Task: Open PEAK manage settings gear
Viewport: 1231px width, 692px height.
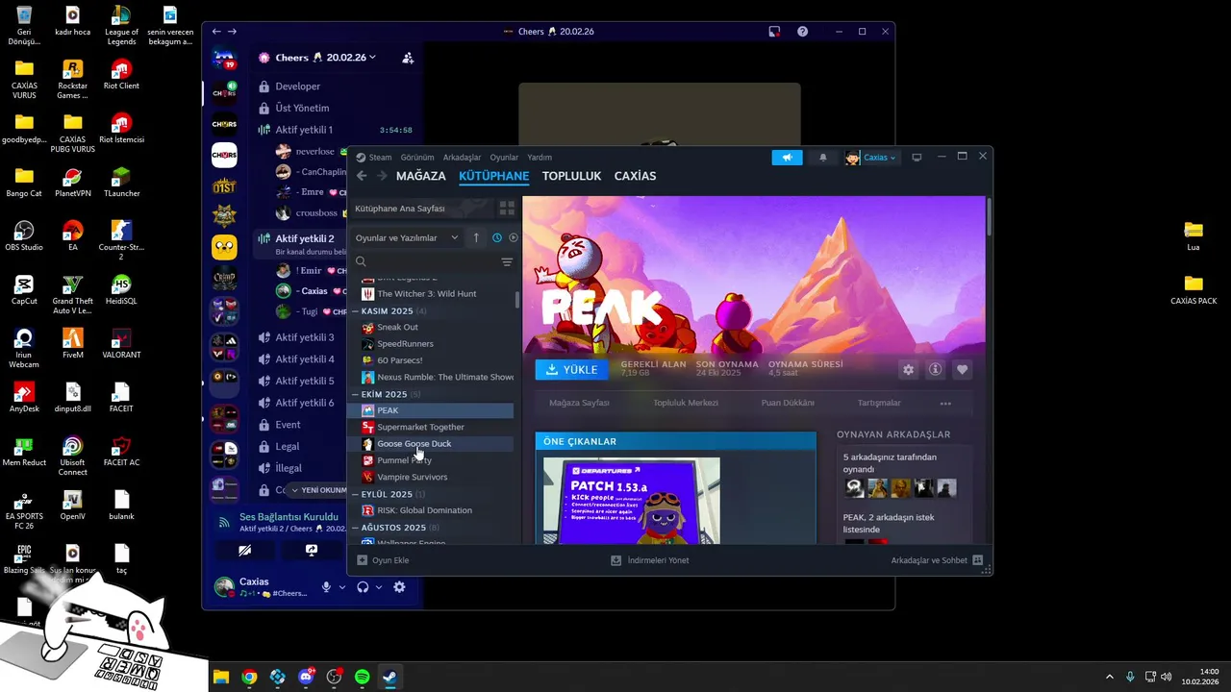Action: [908, 369]
